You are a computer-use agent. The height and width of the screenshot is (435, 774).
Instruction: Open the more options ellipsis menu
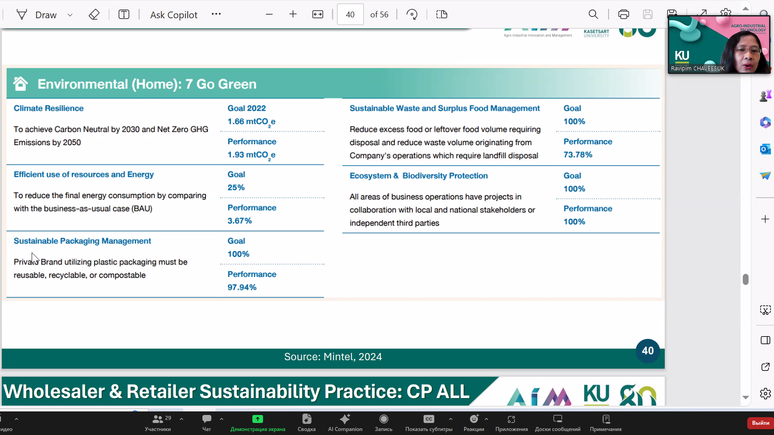pos(216,14)
